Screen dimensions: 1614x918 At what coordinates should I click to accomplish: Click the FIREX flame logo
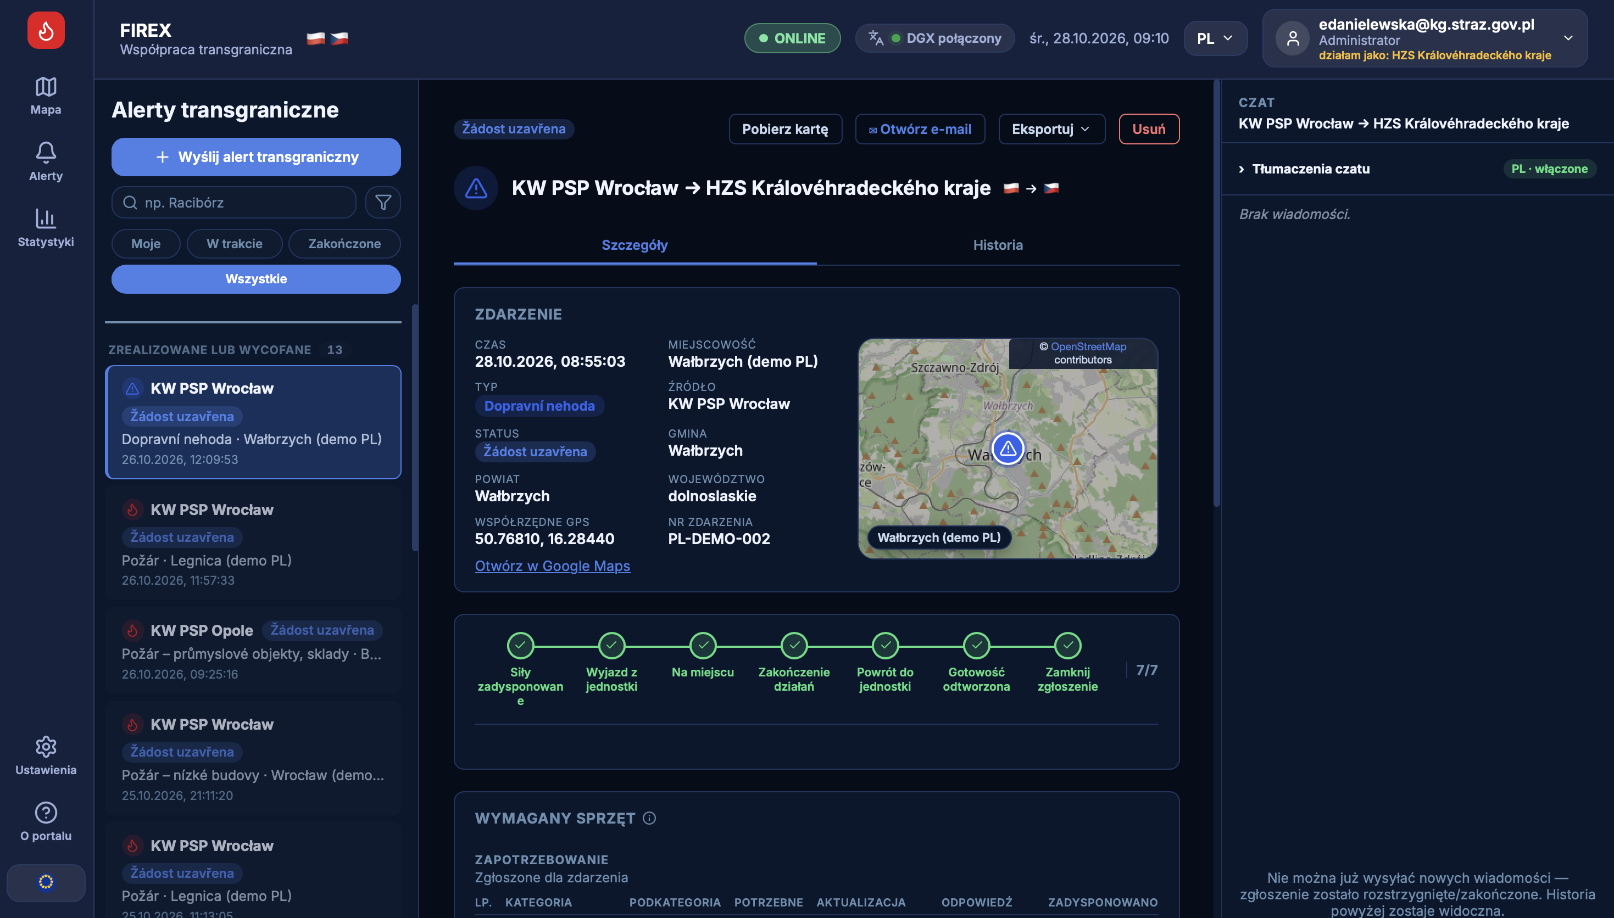tap(46, 30)
